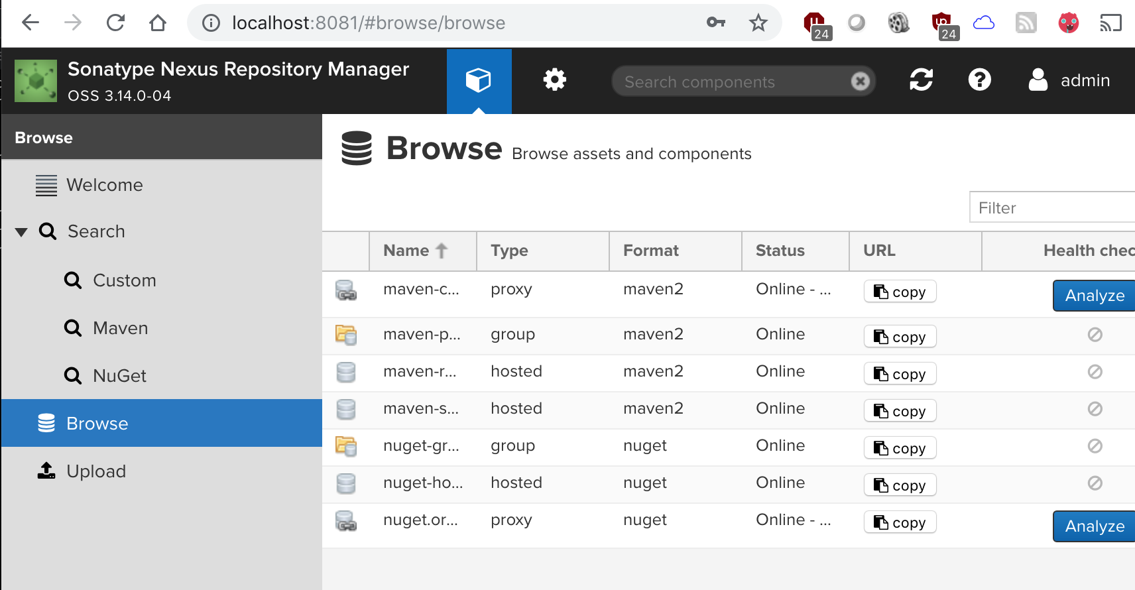This screenshot has width=1135, height=590.
Task: Open the admin user account
Action: (x=1069, y=80)
